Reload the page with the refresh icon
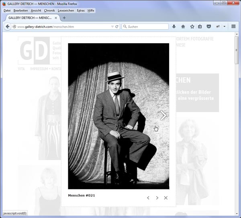241x218 pixels. 117,26
